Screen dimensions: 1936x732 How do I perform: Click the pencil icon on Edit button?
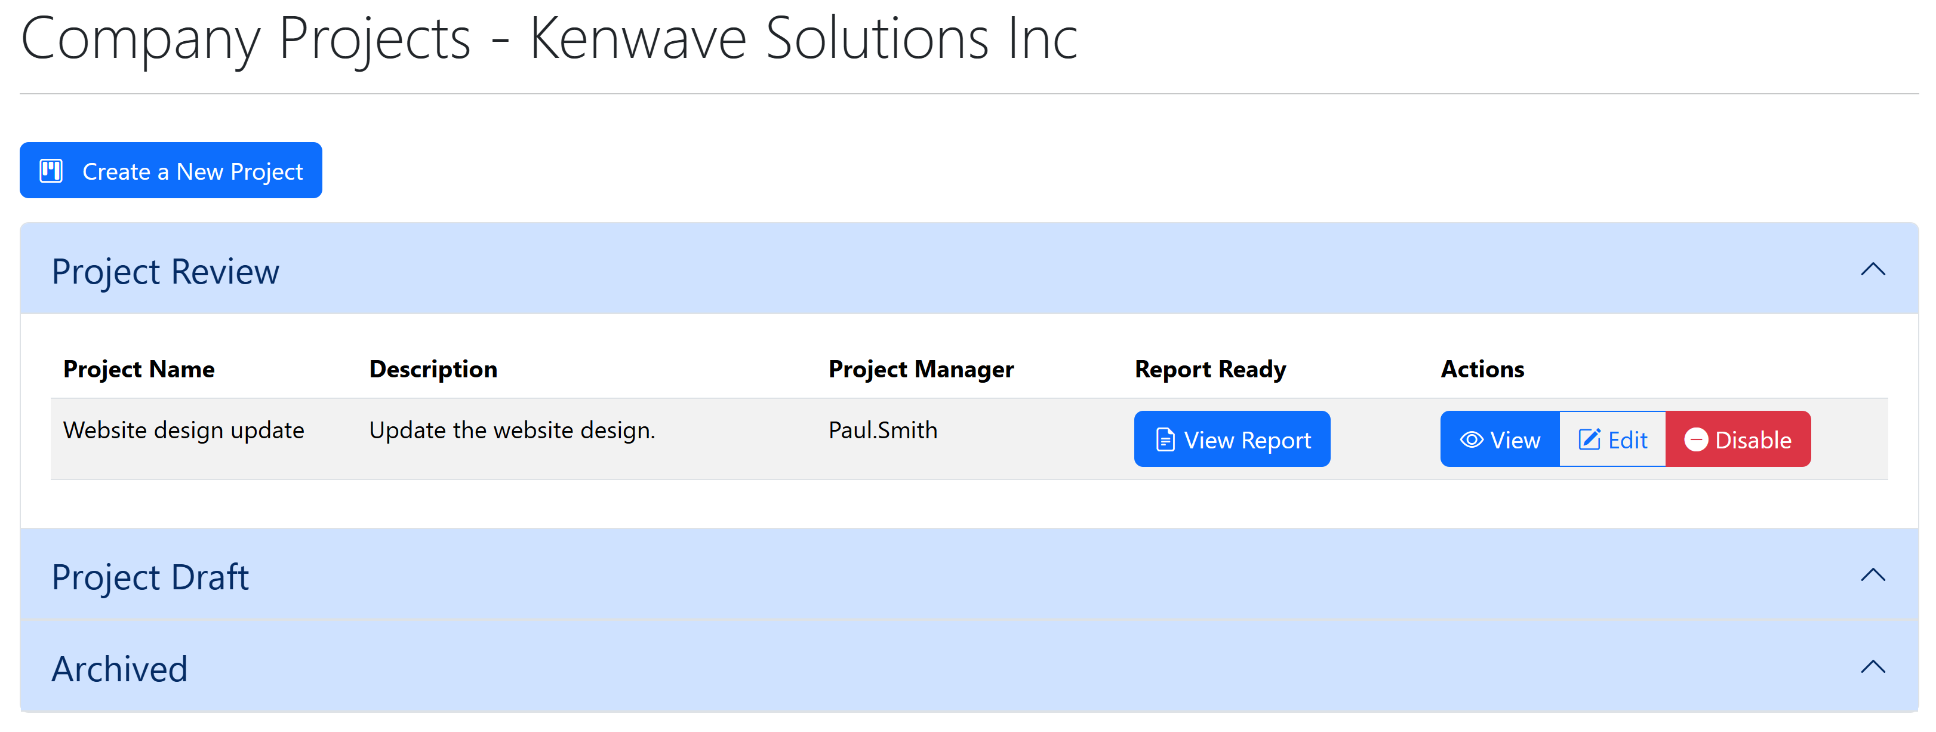click(x=1589, y=439)
